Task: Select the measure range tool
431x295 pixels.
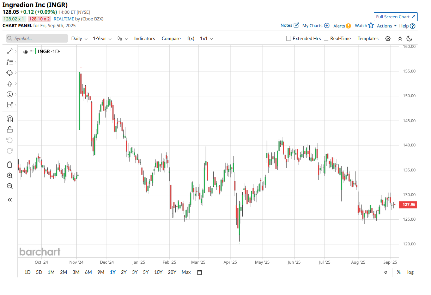Action: 10,105
